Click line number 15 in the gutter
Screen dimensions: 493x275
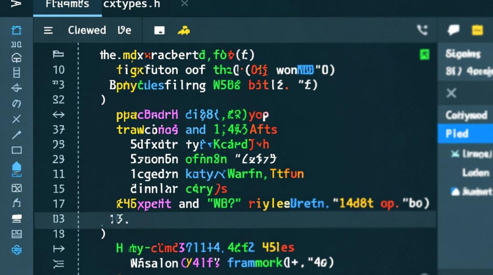click(x=59, y=189)
